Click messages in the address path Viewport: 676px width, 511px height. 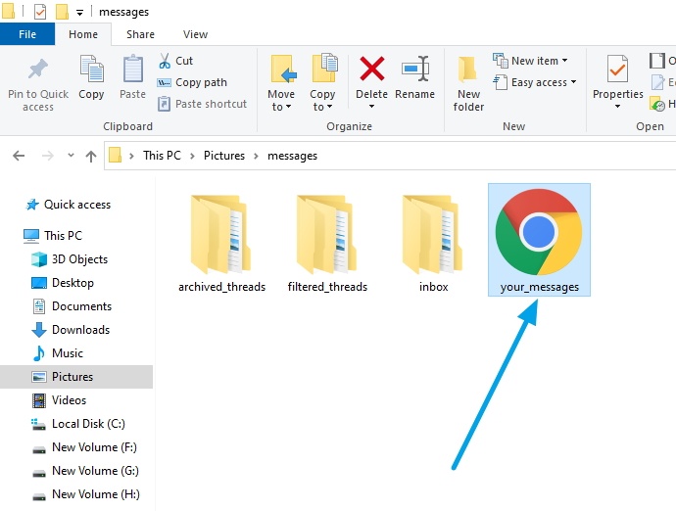292,156
